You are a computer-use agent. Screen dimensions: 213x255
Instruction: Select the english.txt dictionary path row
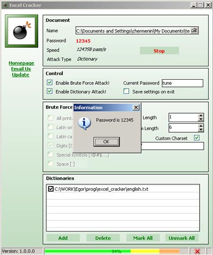[123, 189]
